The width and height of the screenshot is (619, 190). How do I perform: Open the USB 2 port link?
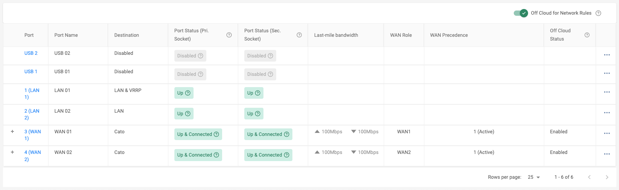point(31,53)
